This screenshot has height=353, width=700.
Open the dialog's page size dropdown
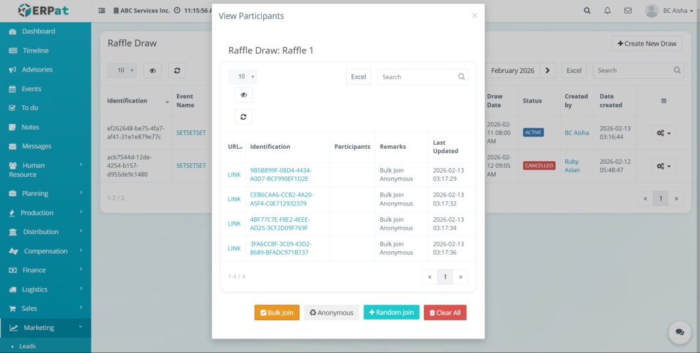pos(243,76)
